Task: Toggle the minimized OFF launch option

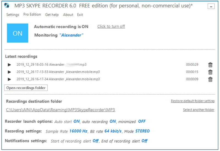Action: coord(142,121)
